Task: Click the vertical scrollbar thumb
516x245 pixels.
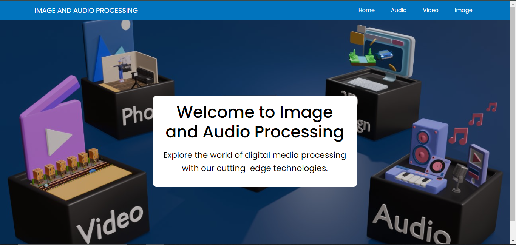Action: click(x=513, y=113)
